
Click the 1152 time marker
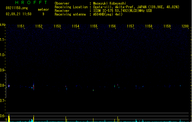pos(39,26)
